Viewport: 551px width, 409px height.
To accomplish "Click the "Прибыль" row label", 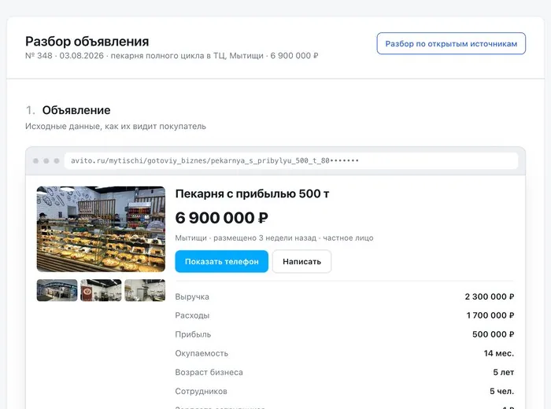I will (x=193, y=334).
